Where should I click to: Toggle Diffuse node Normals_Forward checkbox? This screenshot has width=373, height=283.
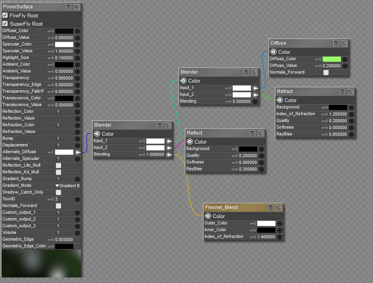point(326,72)
